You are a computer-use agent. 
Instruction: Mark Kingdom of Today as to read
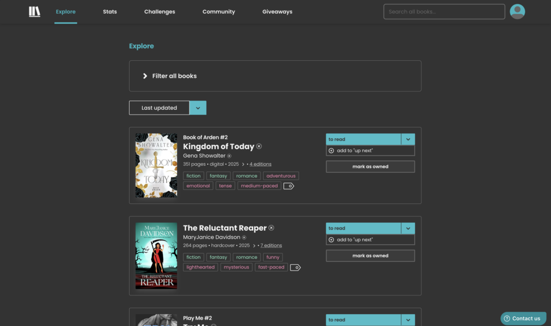click(x=363, y=139)
